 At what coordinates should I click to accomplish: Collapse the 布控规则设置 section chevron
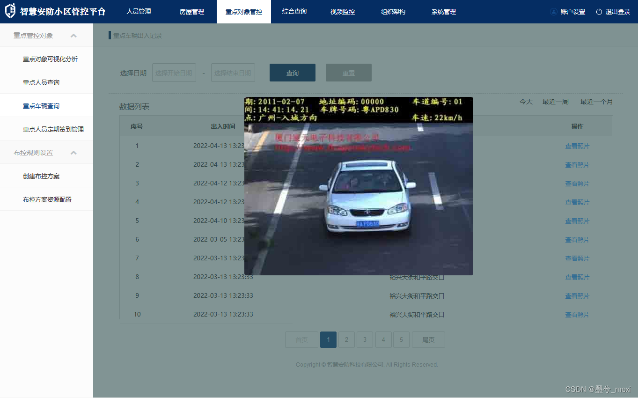click(73, 153)
